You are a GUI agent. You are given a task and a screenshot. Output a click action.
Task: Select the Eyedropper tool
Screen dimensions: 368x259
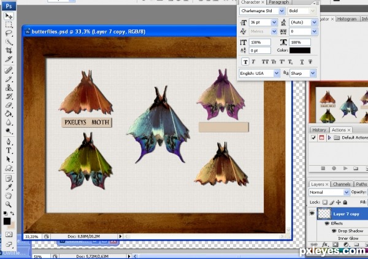click(9, 187)
